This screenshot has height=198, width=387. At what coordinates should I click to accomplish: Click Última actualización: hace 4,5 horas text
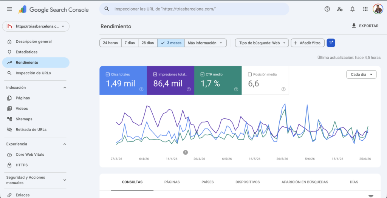(x=349, y=58)
